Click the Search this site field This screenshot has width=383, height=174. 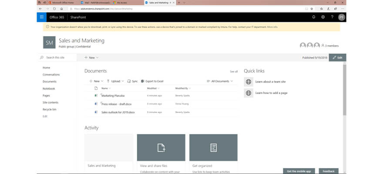57,57
